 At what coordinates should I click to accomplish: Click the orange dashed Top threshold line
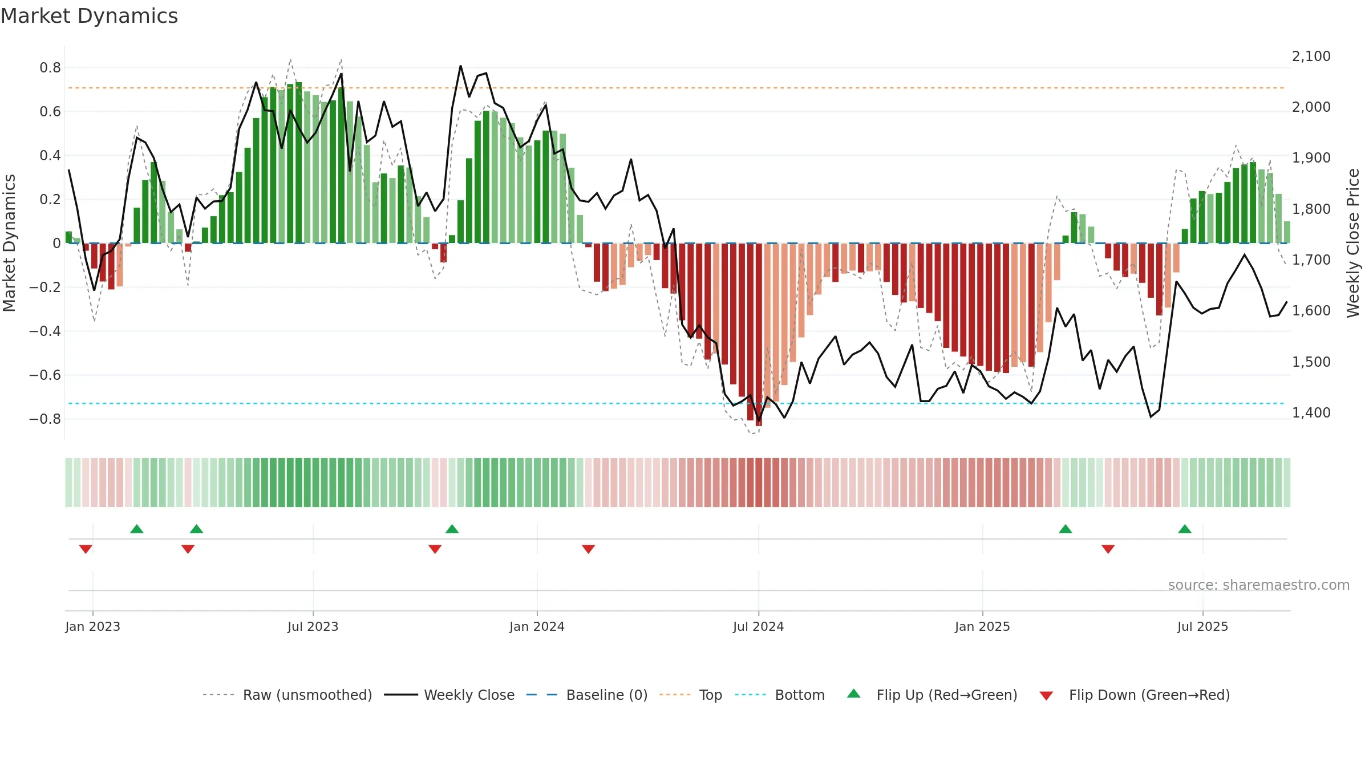pyautogui.click(x=676, y=88)
